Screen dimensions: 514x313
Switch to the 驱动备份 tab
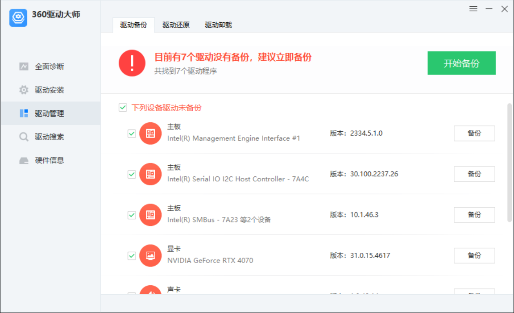[133, 25]
